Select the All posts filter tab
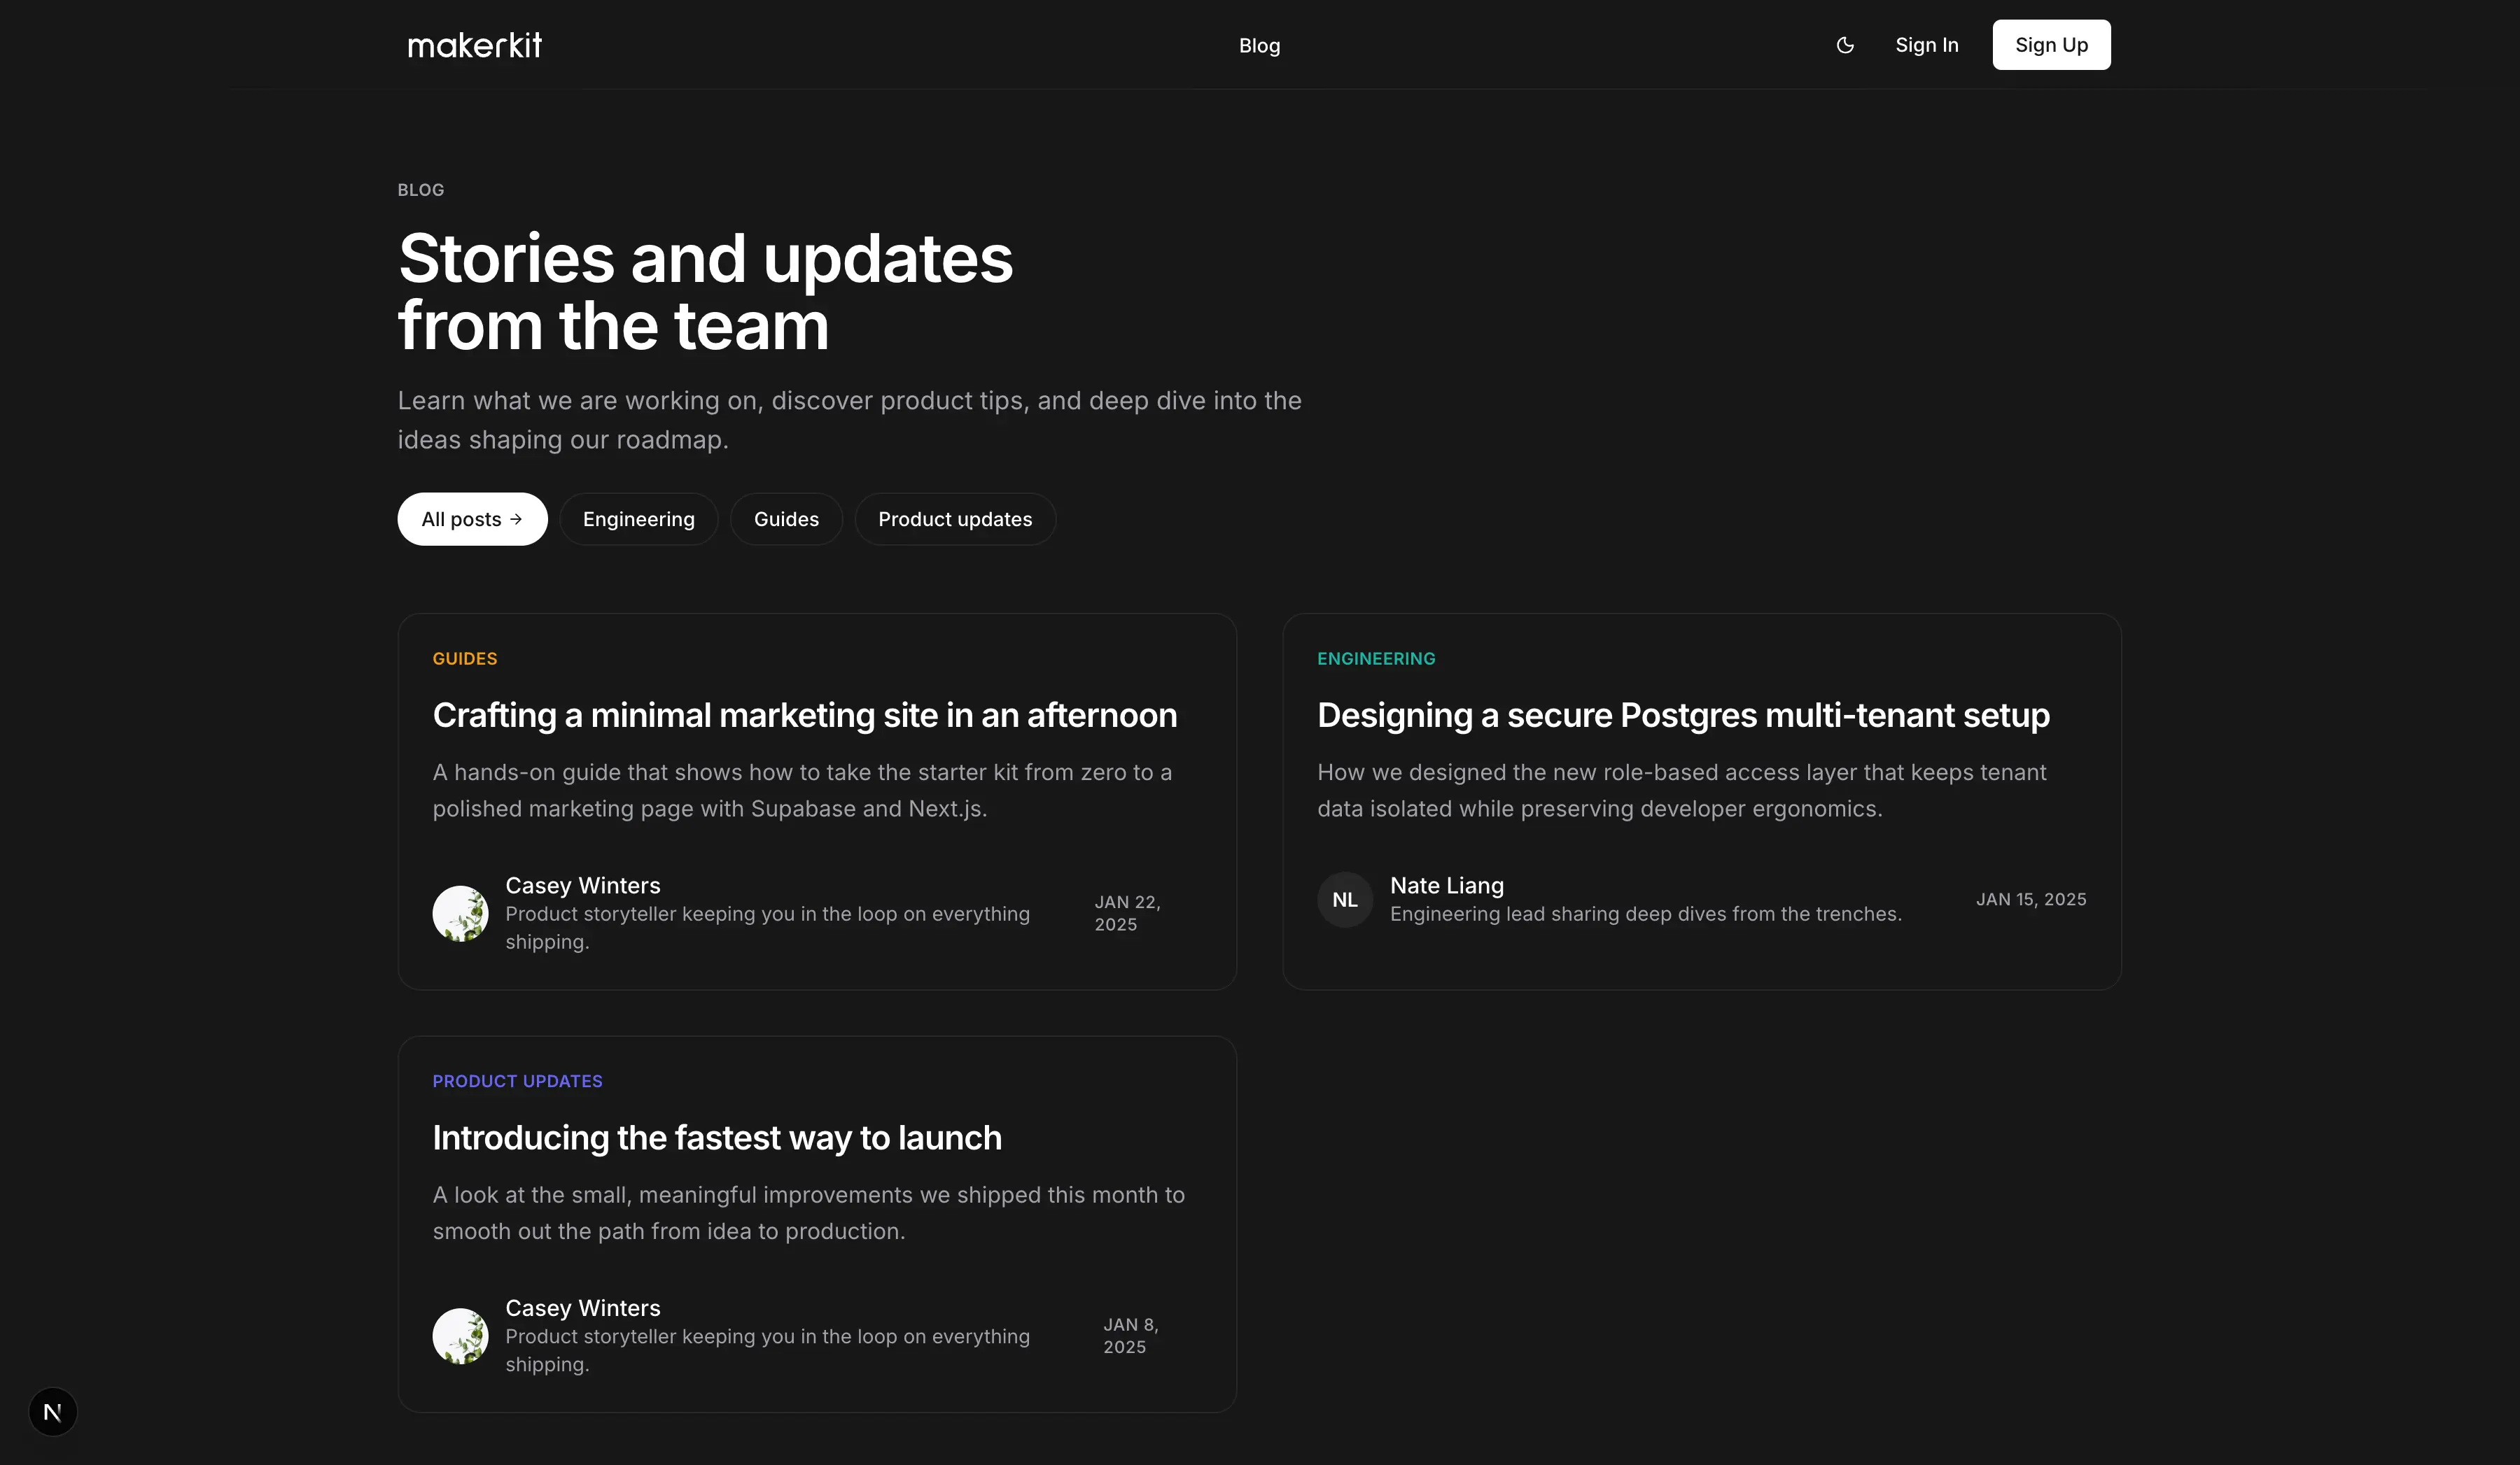 pos(472,518)
